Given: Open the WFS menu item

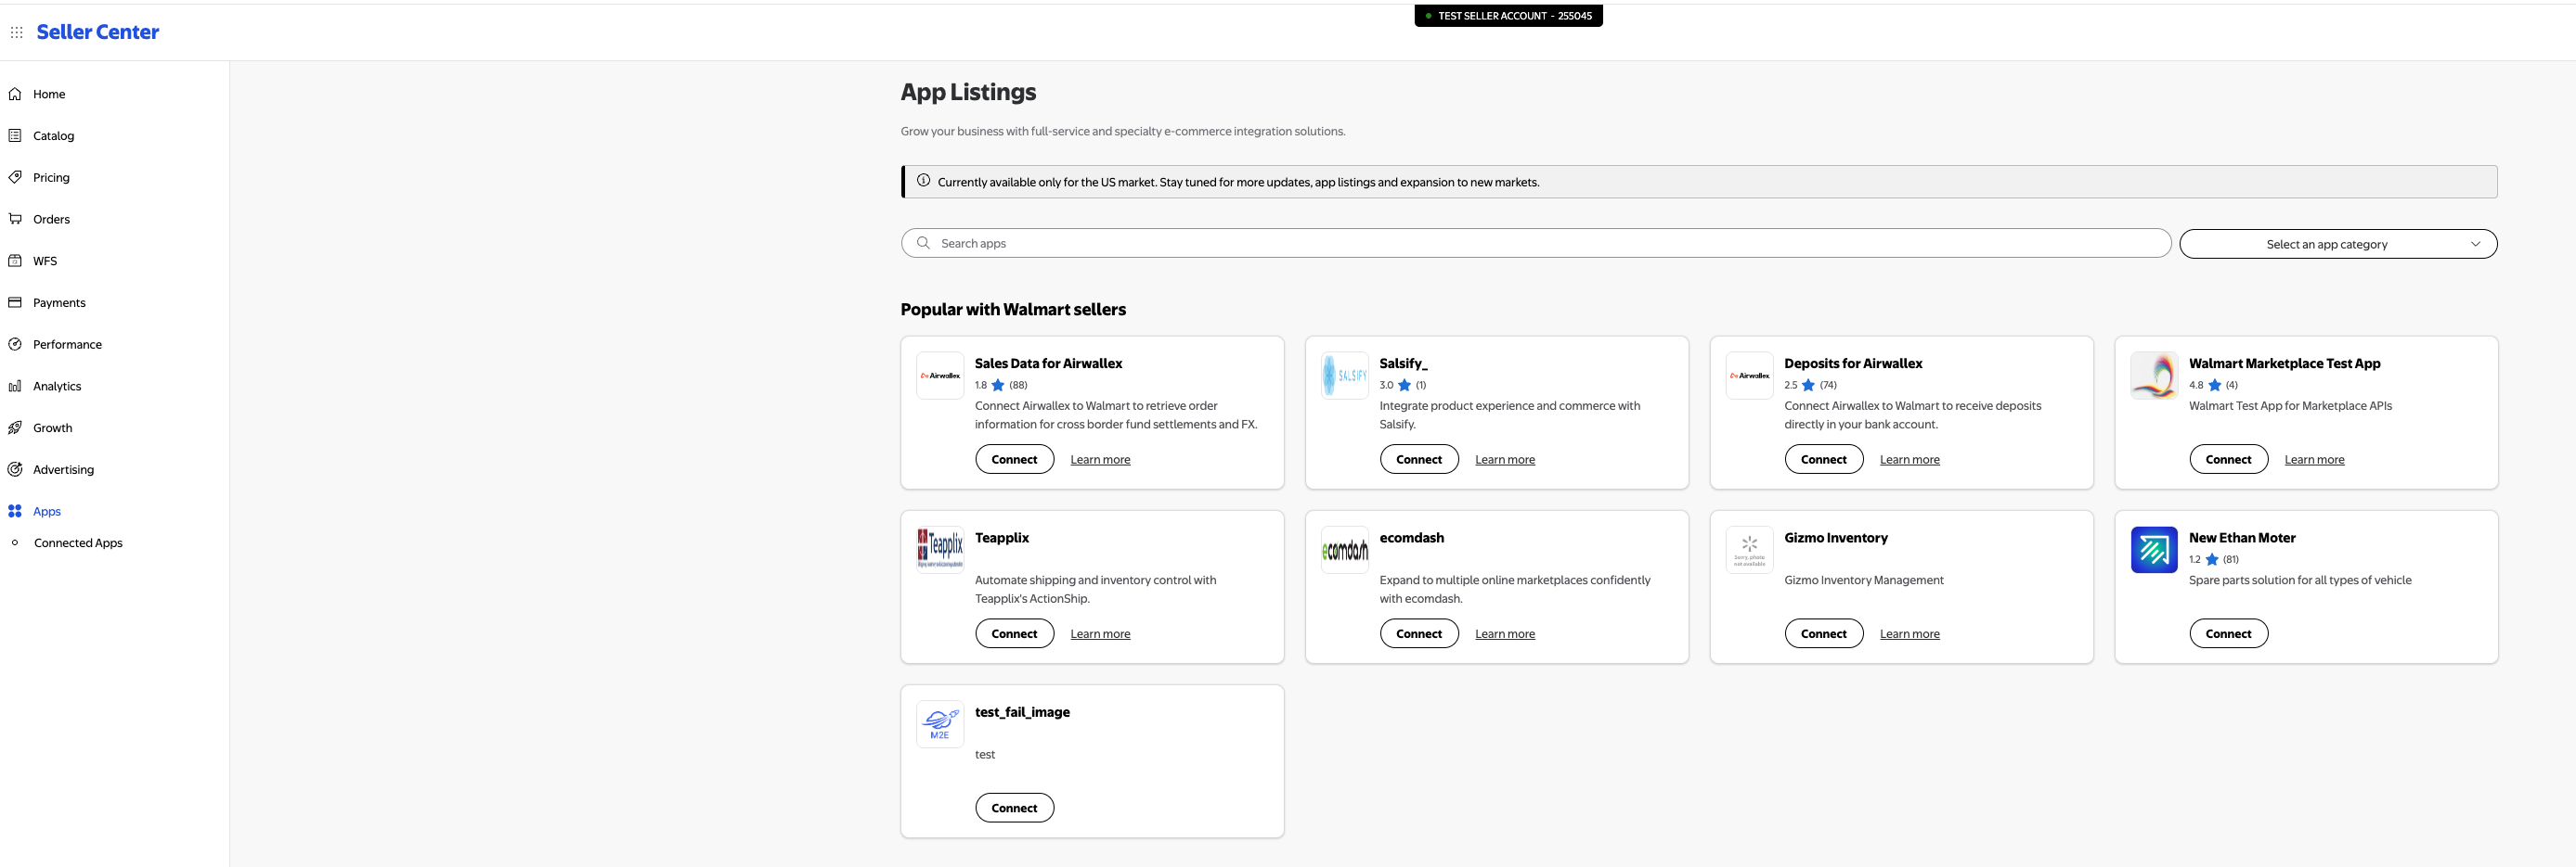Looking at the screenshot, I should (x=45, y=261).
